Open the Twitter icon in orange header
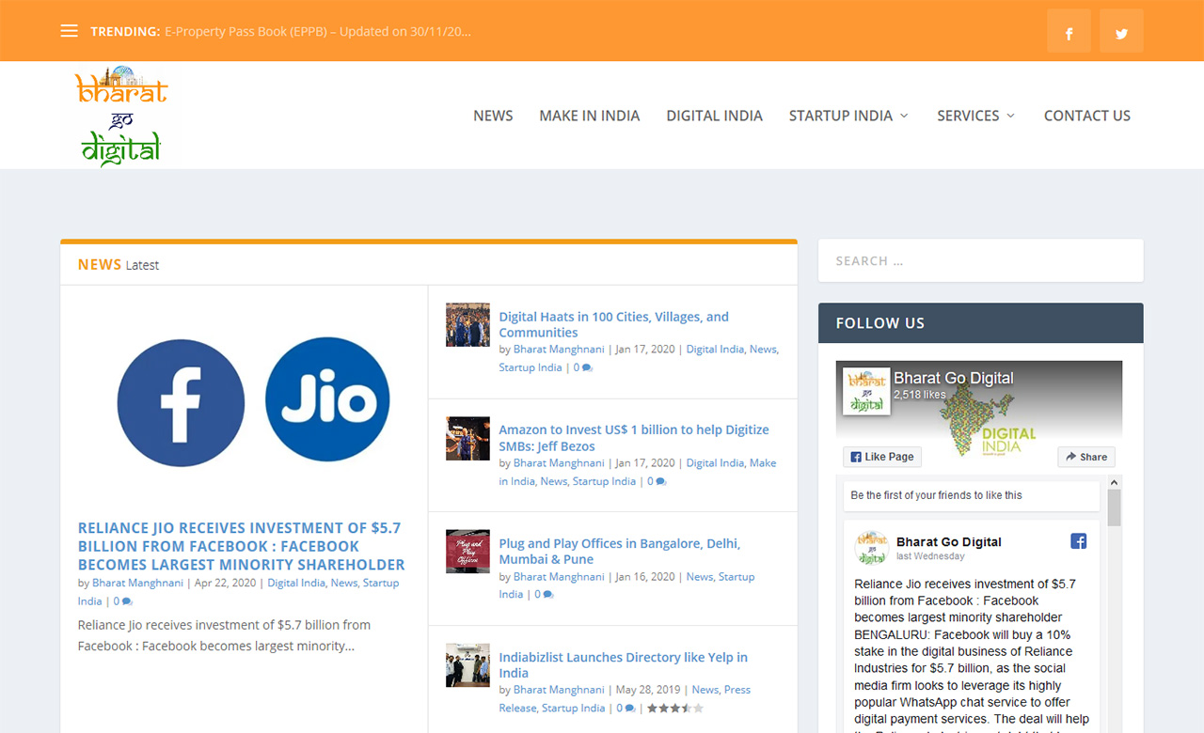The width and height of the screenshot is (1204, 733). tap(1121, 31)
